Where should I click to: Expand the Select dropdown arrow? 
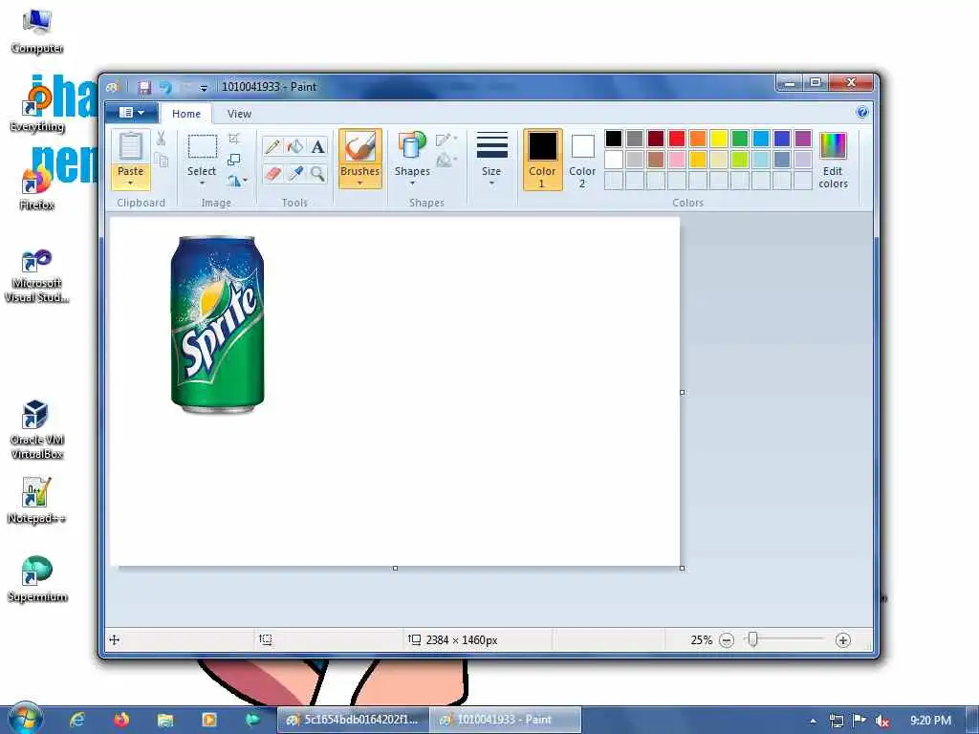tap(202, 183)
